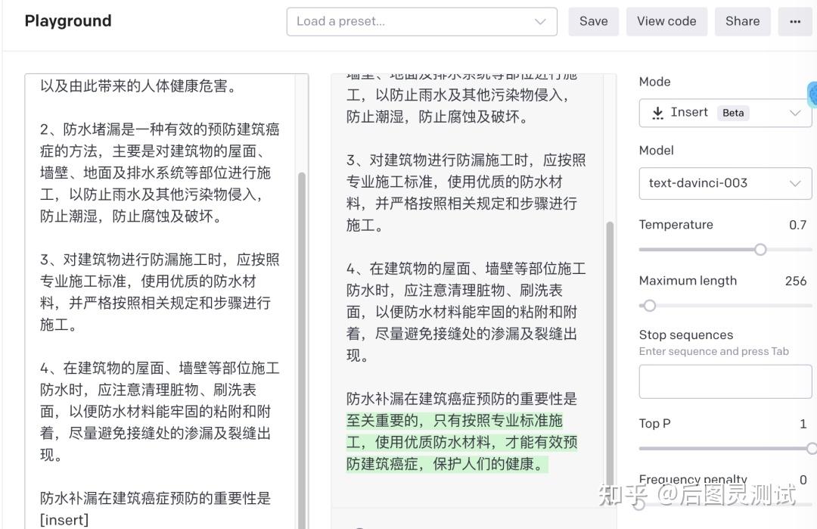Click the Beta badge next to Insert
The height and width of the screenshot is (529, 817).
[x=731, y=113]
